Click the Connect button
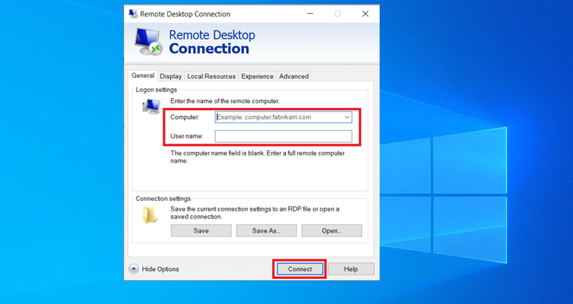 tap(300, 269)
